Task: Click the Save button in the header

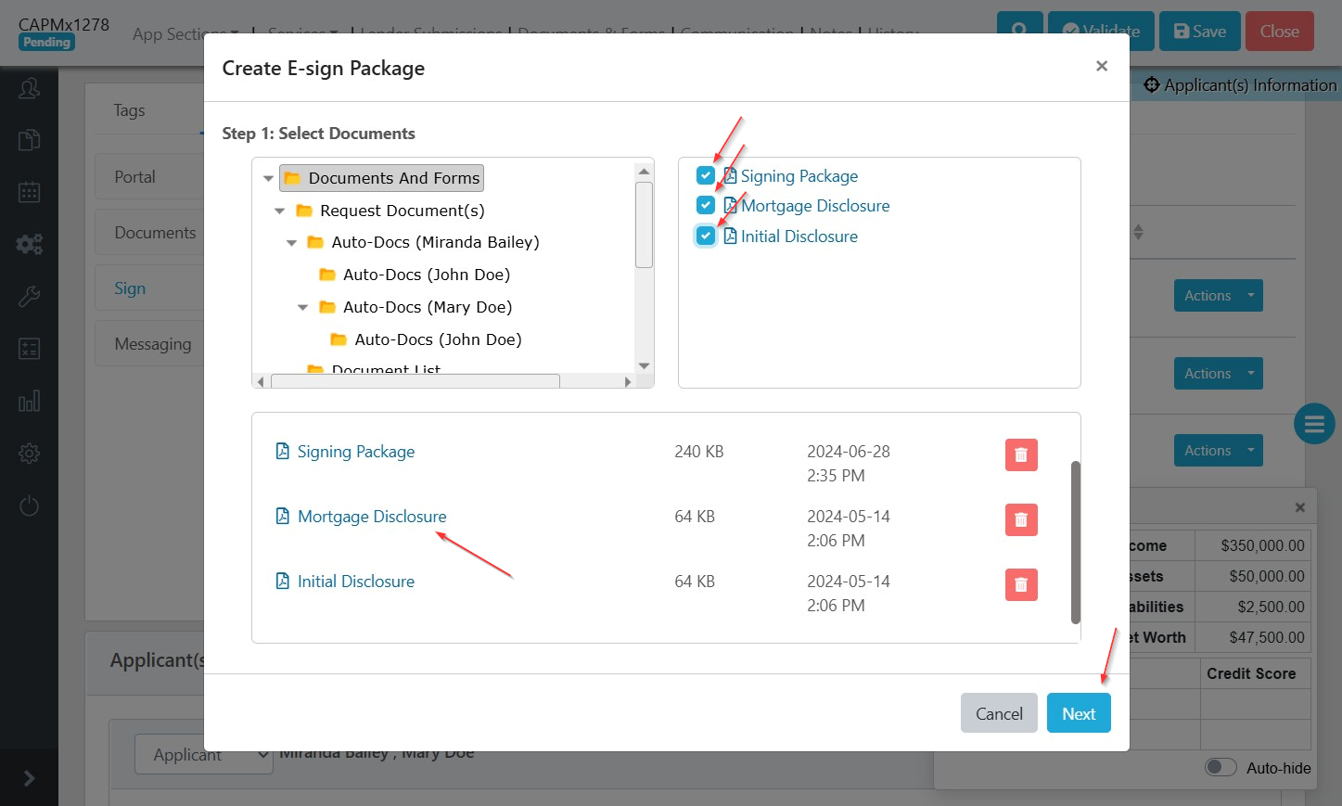Action: point(1200,32)
